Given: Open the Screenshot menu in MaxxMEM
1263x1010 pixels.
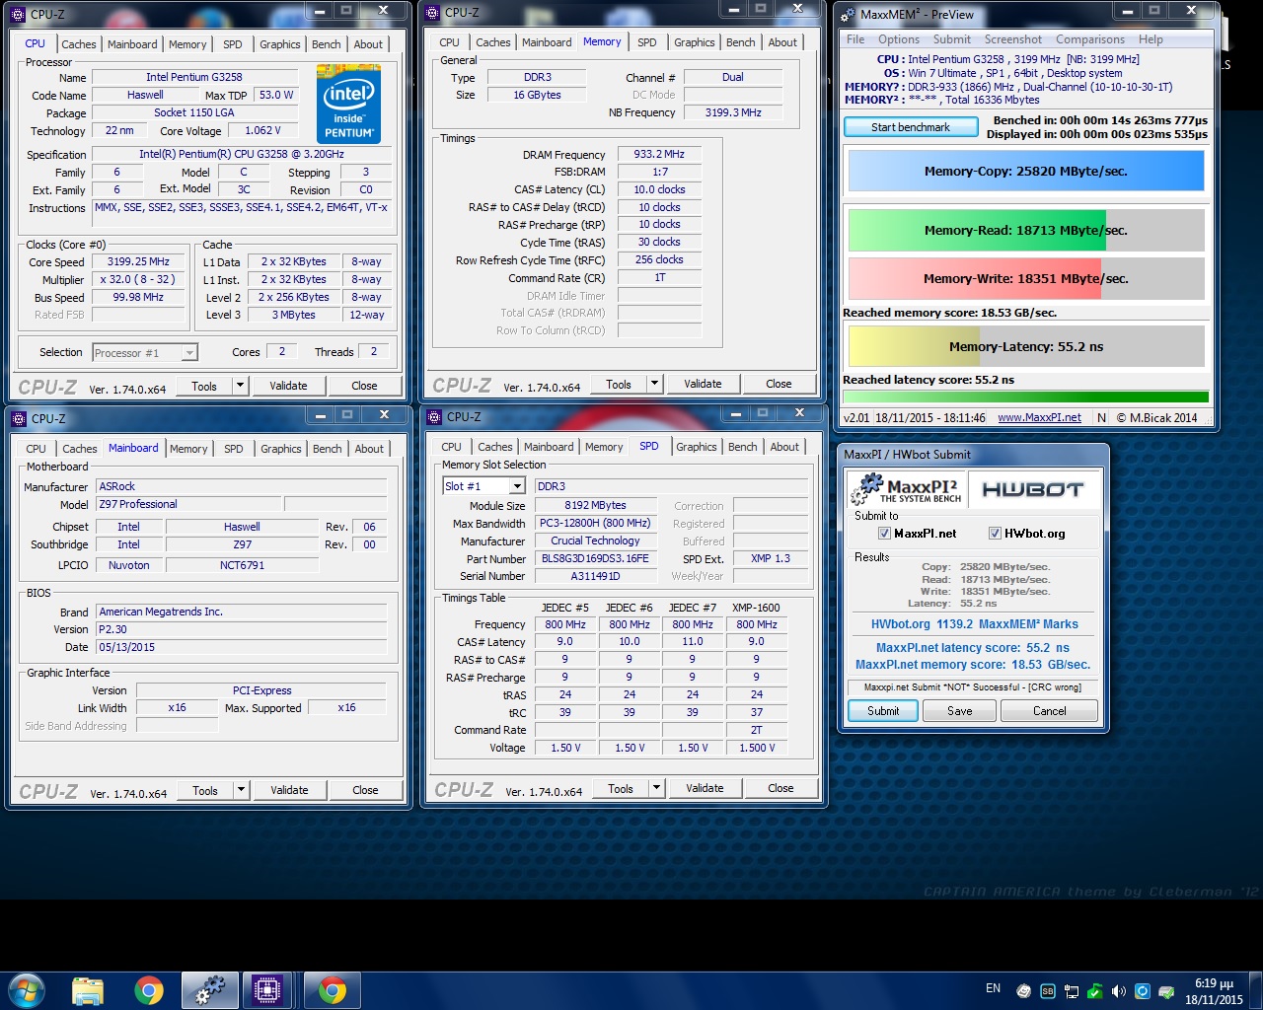Looking at the screenshot, I should coord(1013,39).
